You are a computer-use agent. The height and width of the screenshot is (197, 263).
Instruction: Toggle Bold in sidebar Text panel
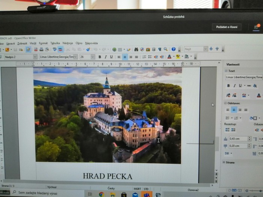click(228, 86)
